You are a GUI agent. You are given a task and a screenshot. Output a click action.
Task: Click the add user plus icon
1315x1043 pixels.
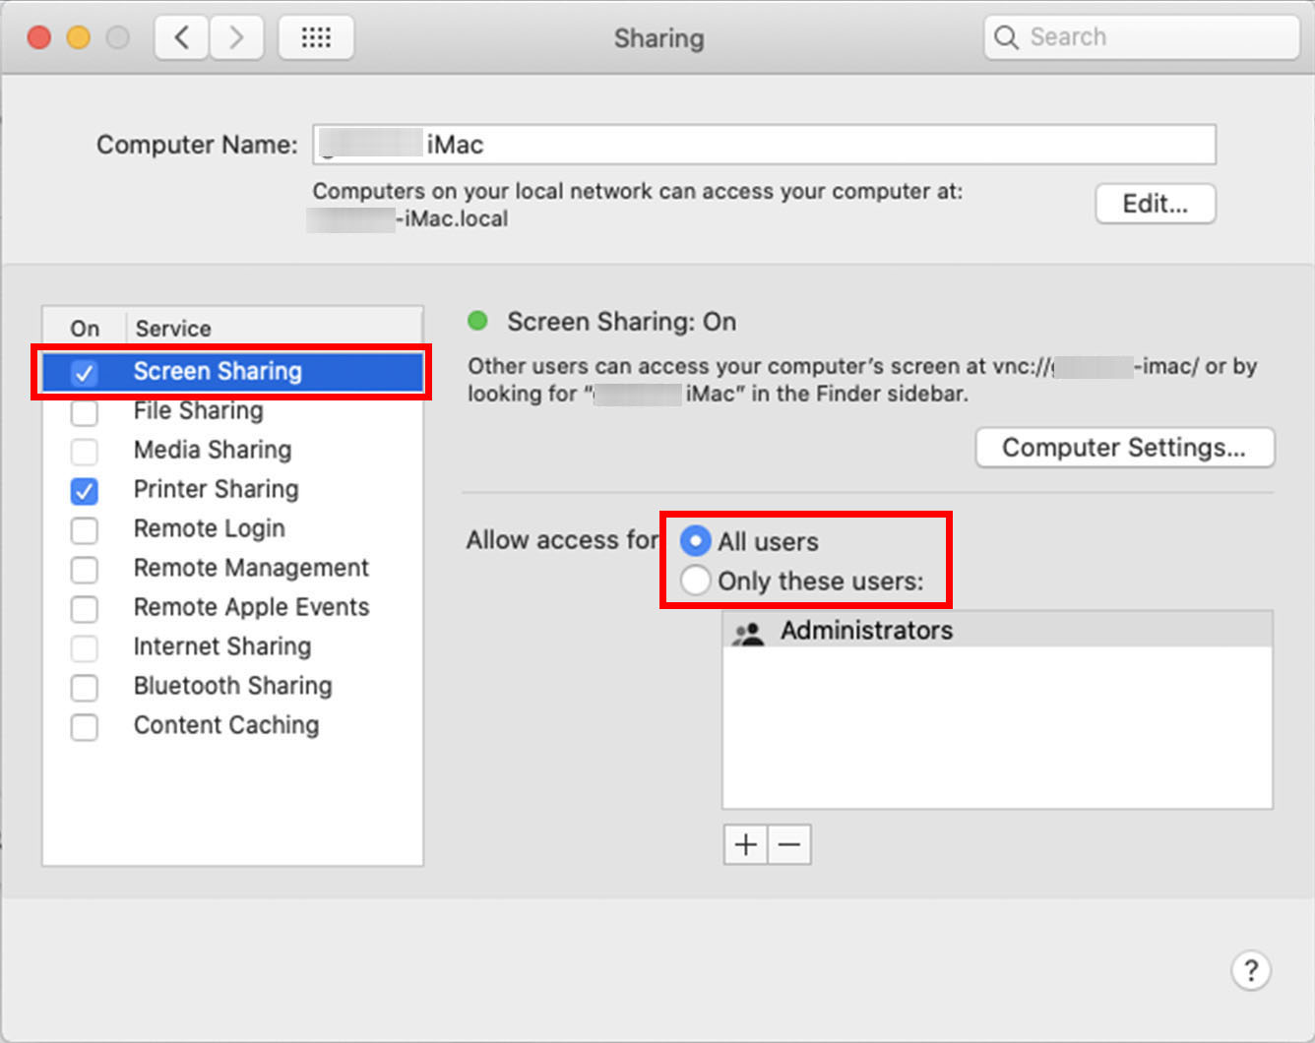point(745,844)
